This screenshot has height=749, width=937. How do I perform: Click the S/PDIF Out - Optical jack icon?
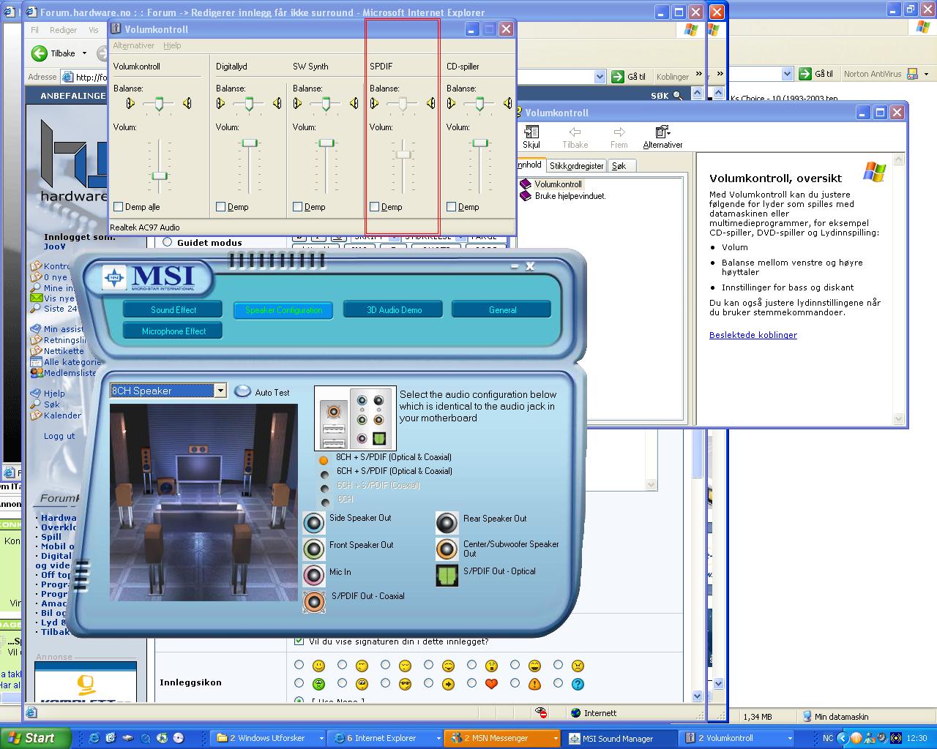point(447,576)
